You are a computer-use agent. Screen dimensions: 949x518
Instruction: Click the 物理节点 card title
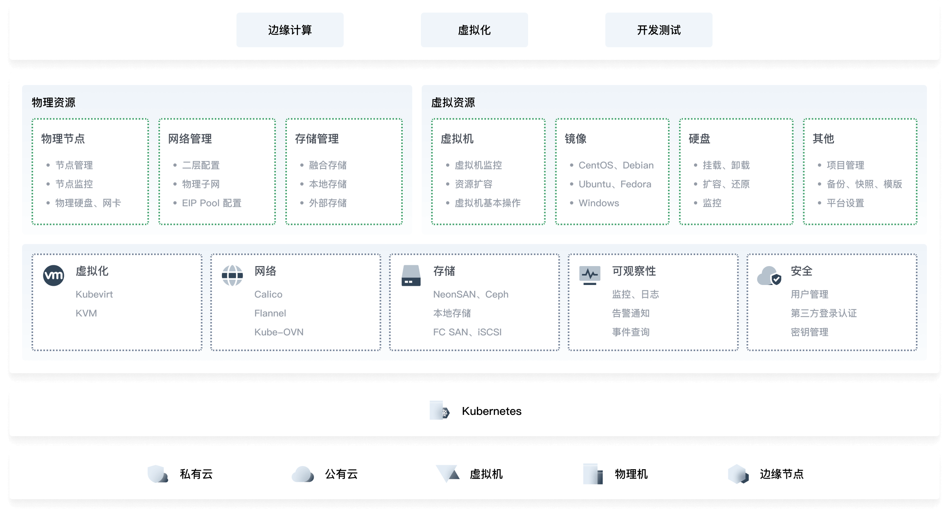pos(63,139)
